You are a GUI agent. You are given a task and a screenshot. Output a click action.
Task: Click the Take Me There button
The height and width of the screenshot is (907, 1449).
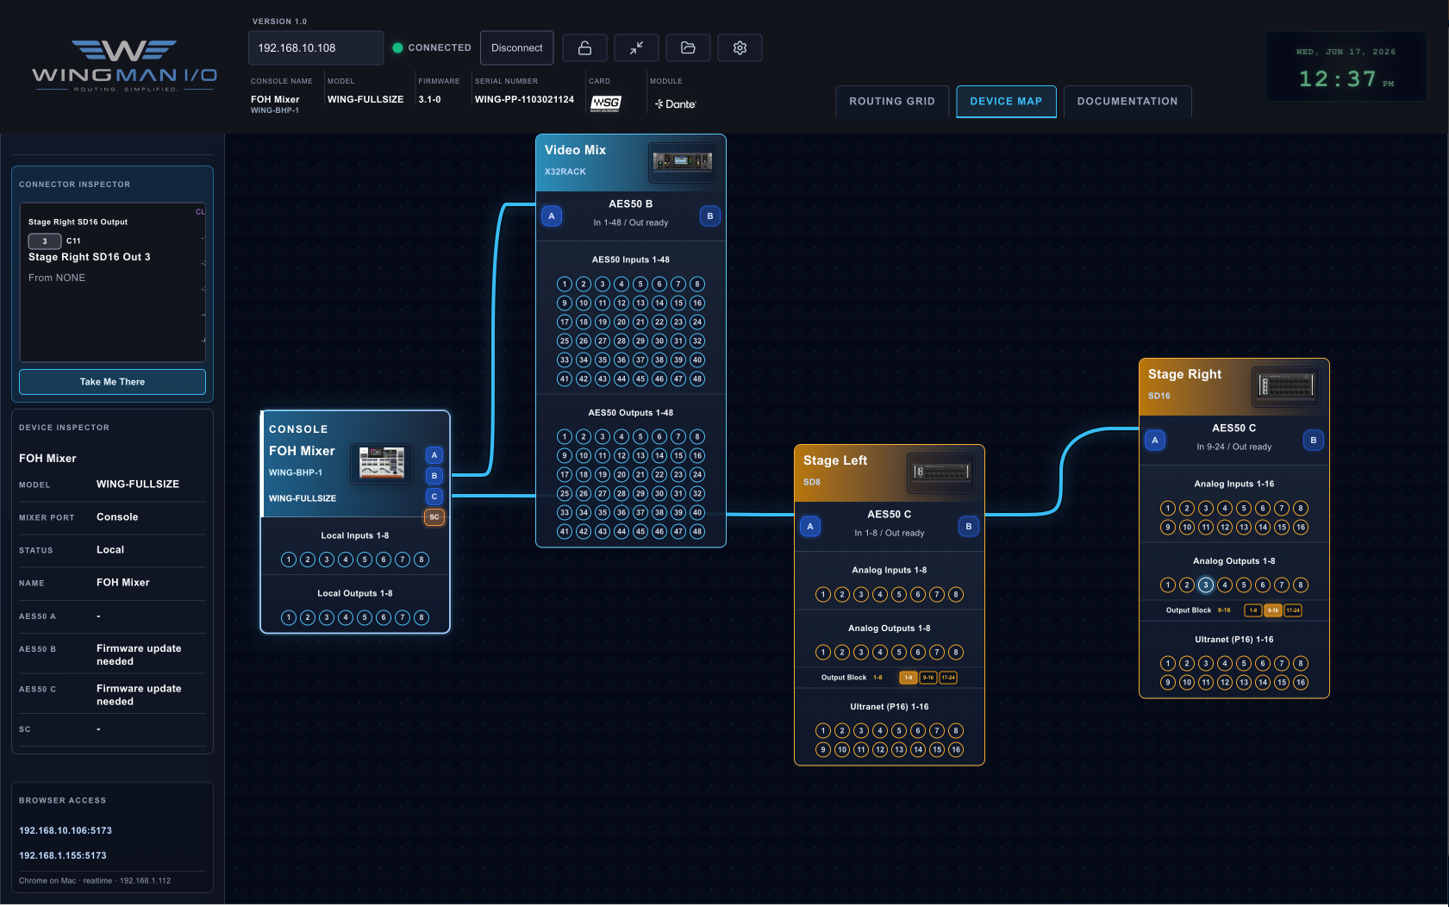112,382
